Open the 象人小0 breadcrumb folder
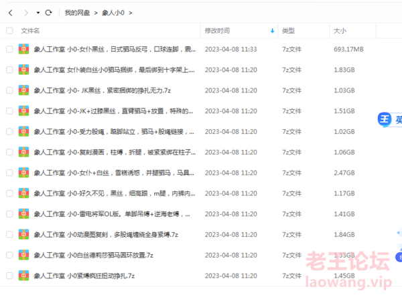The height and width of the screenshot is (295, 402). [x=113, y=13]
